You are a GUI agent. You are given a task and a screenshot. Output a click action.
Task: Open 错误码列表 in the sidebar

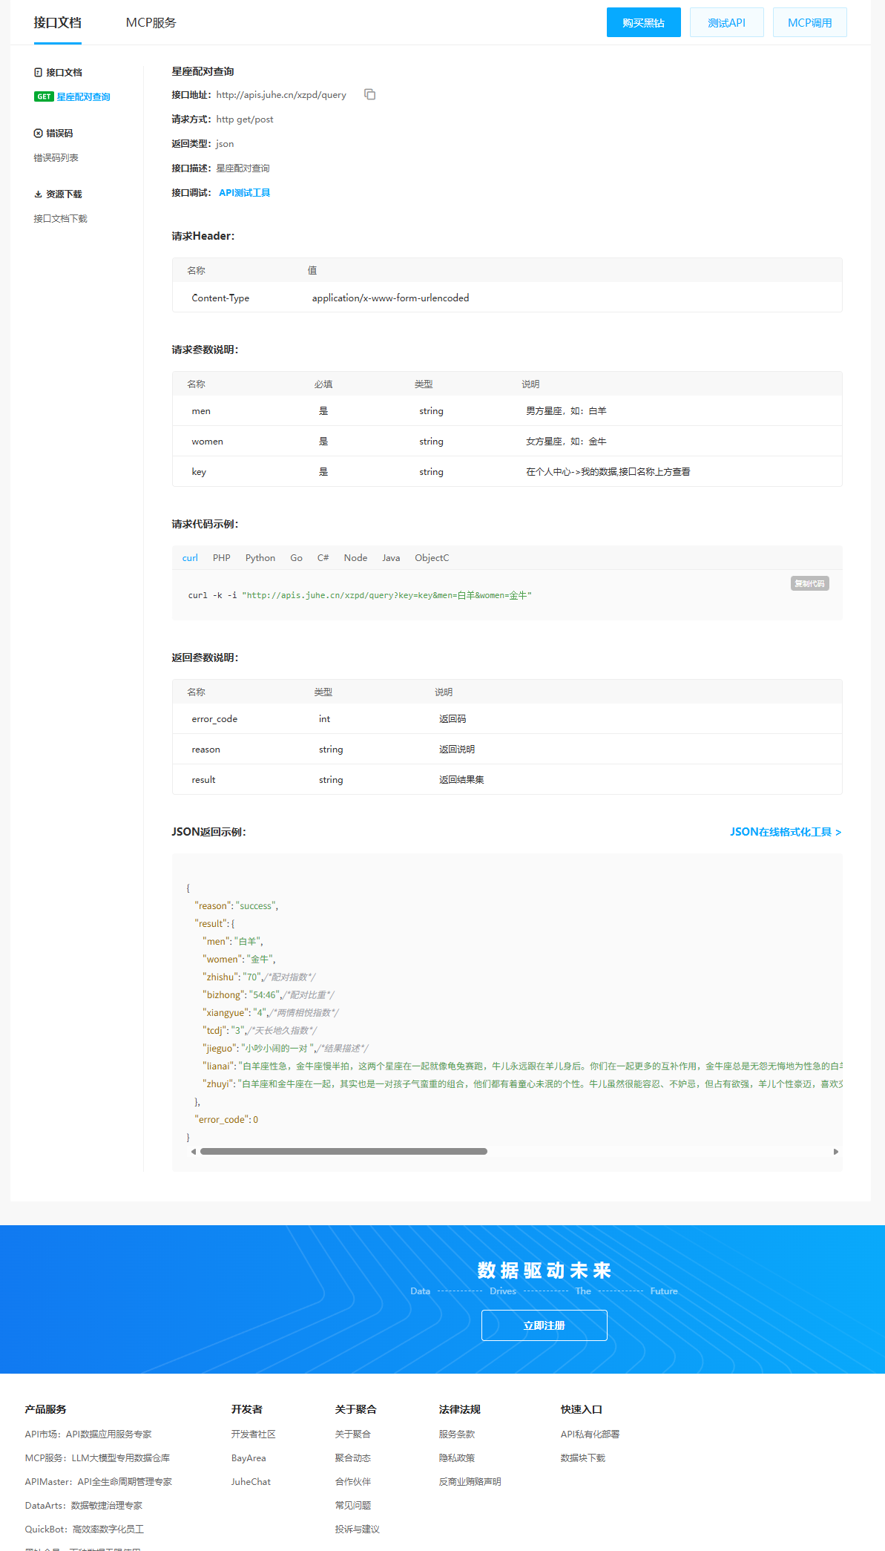[56, 157]
